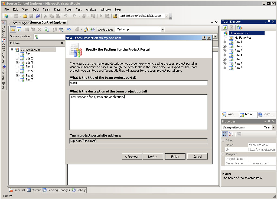This screenshot has height=199, width=277.
Task: Select My Favorites in Team Explorer
Action: (243, 38)
